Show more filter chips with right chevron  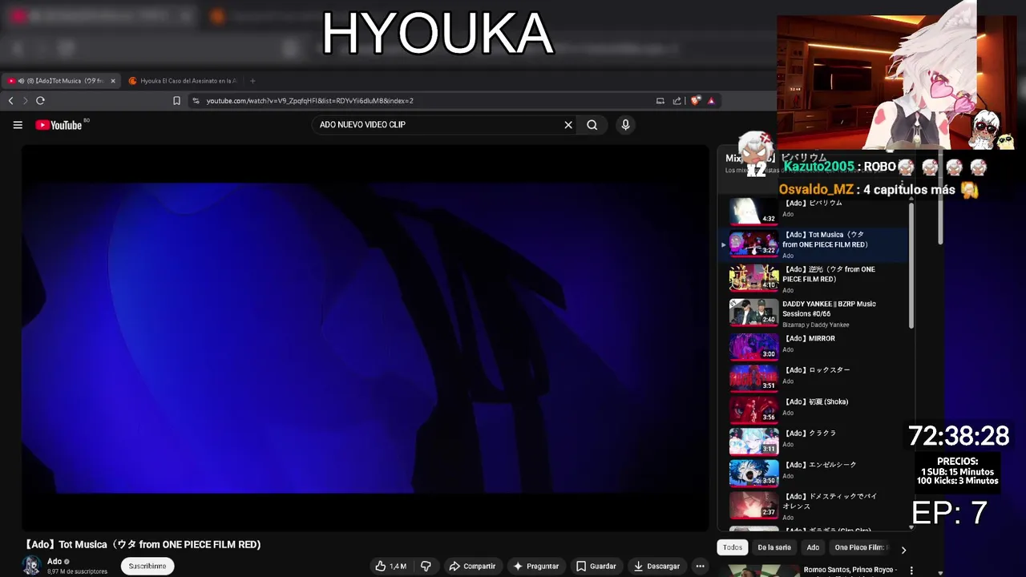(x=903, y=550)
